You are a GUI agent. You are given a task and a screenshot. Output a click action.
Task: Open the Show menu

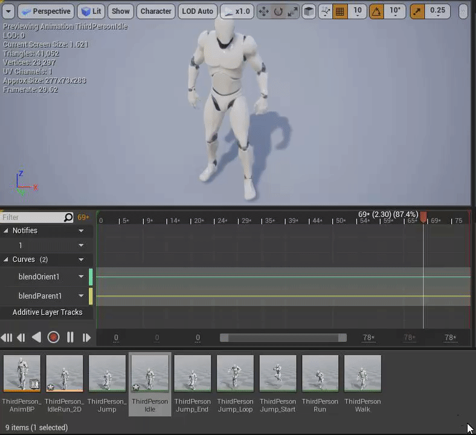(121, 11)
